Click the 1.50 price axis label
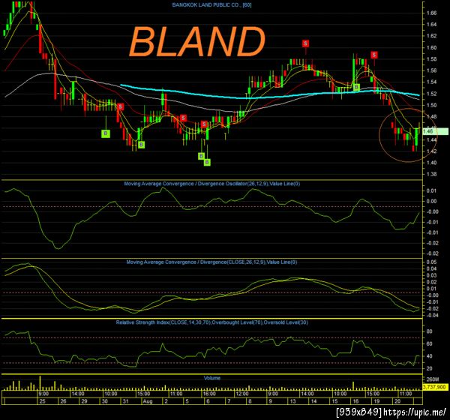 tap(431, 105)
